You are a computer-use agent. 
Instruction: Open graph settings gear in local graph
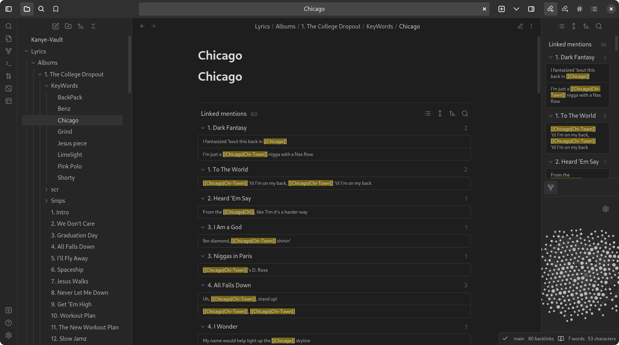tap(606, 209)
